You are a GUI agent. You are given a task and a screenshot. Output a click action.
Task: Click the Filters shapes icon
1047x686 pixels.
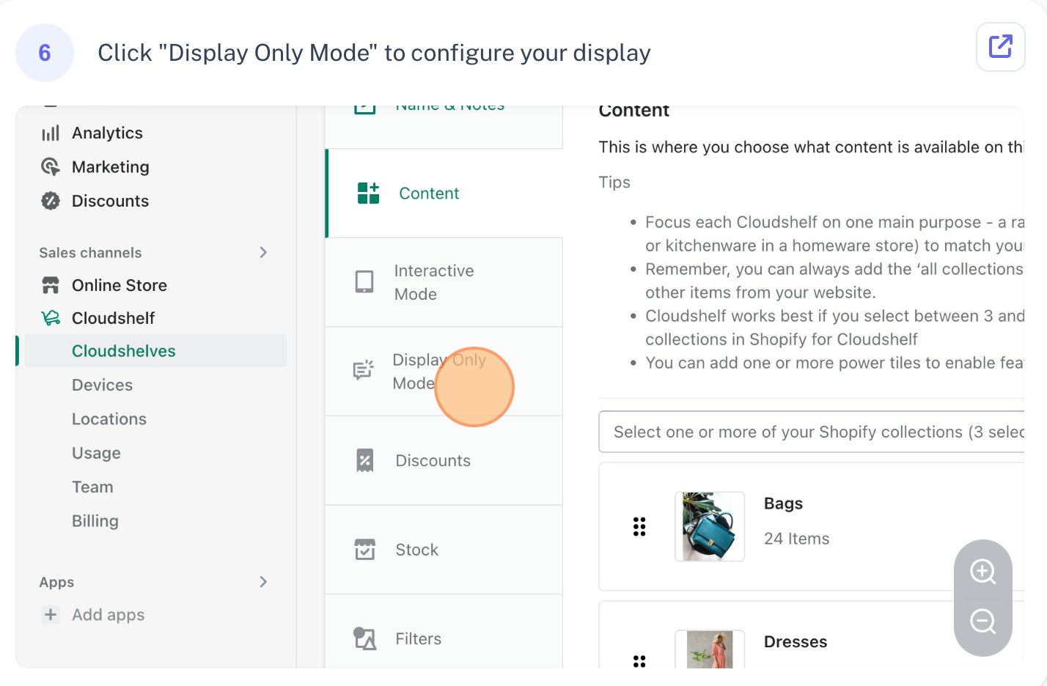[364, 638]
